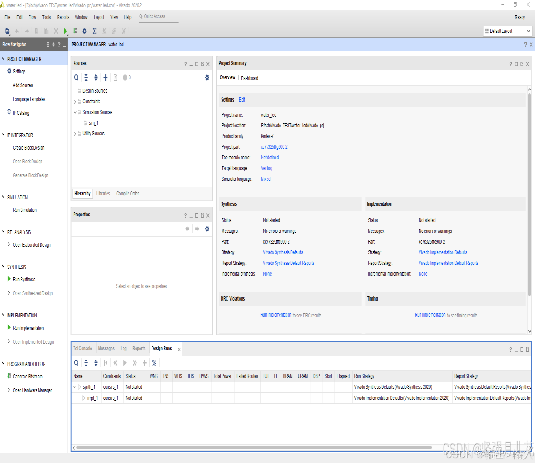535x463 pixels.
Task: Click Add Sources in Flow Navigator
Action: click(23, 85)
